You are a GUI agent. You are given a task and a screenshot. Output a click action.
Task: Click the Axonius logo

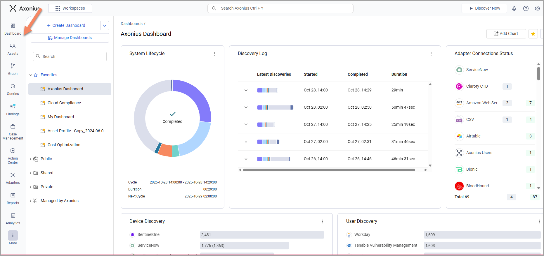25,8
